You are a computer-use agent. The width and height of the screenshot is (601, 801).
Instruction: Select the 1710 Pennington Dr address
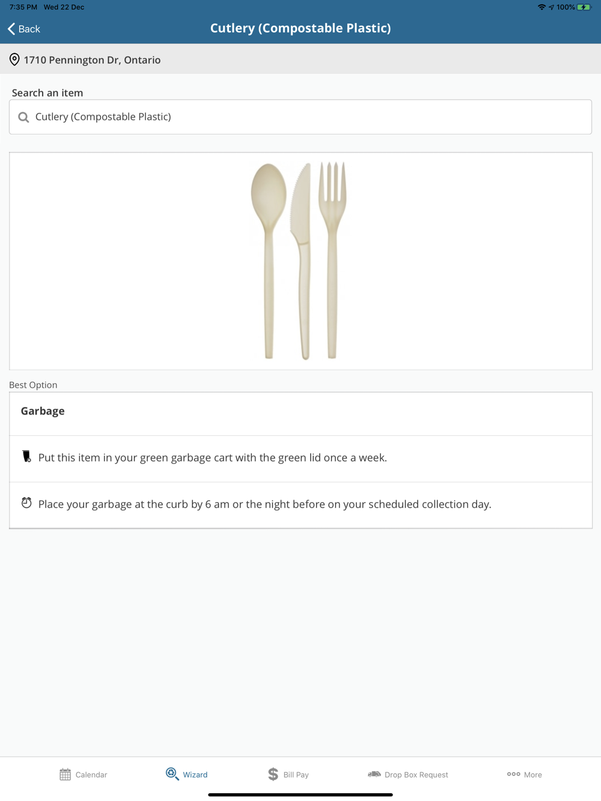tap(92, 60)
